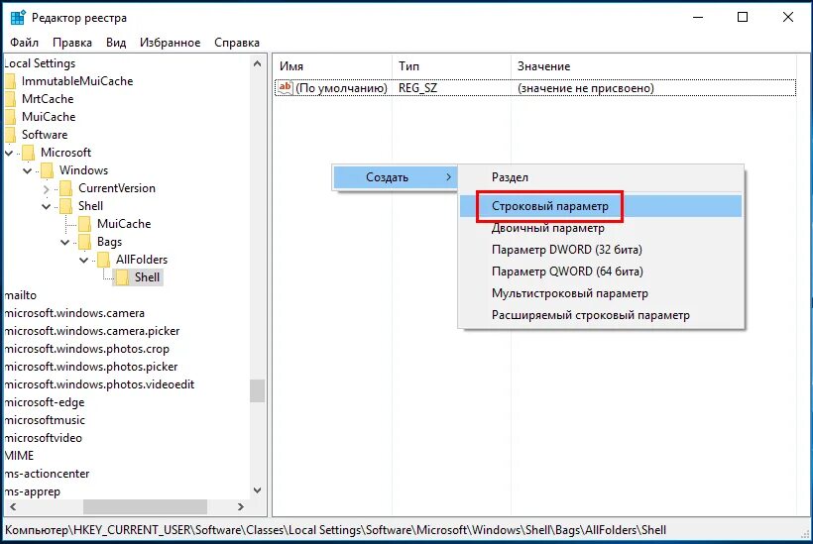The height and width of the screenshot is (544, 813).
Task: Select the (По умолчанию) value row
Action: coord(535,88)
